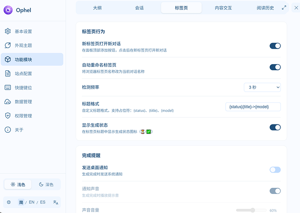Toggle 新标签页打开新对话 switch
This screenshot has width=300, height=213.
(275, 46)
